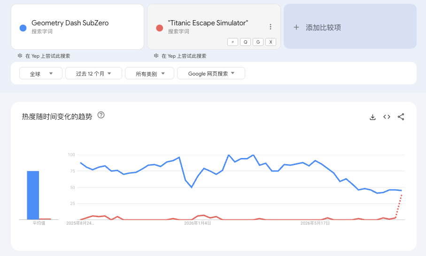426x256 pixels.
Task: Click the blue average bar in chart
Action: 33,195
